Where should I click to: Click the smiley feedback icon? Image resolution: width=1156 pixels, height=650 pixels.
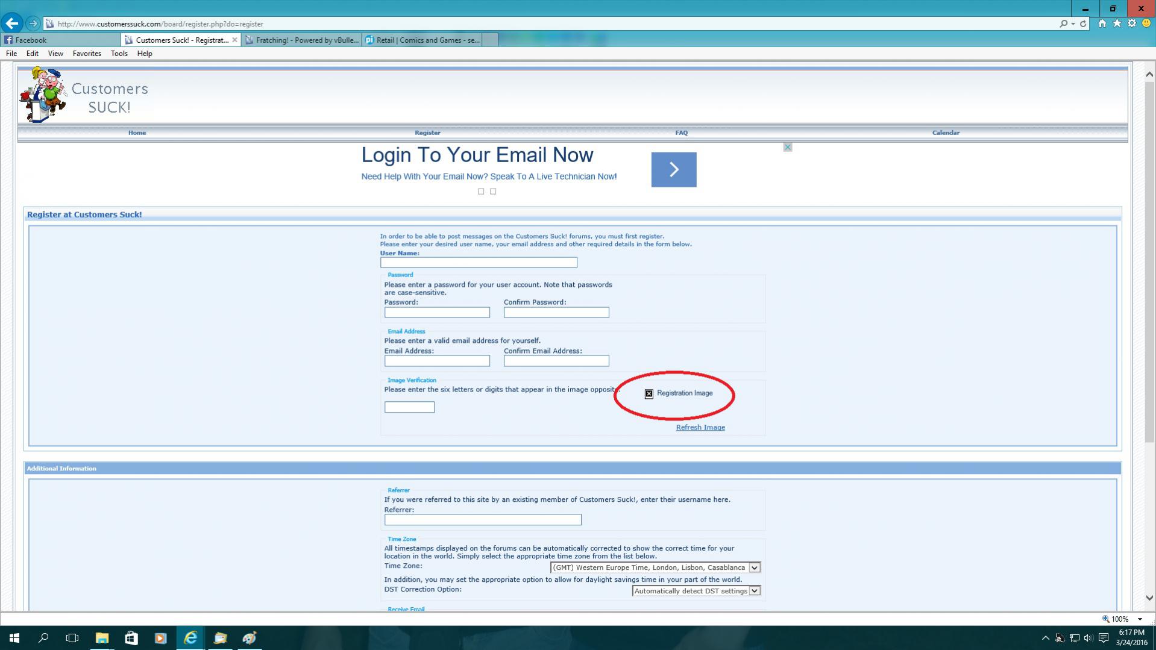click(1146, 23)
